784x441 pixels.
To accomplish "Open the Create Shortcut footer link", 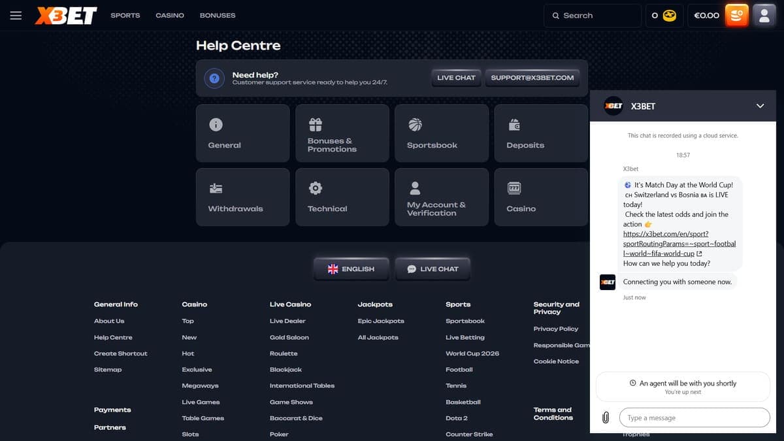I will [121, 353].
